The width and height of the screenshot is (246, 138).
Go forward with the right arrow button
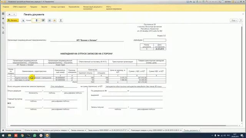[x=14, y=15]
